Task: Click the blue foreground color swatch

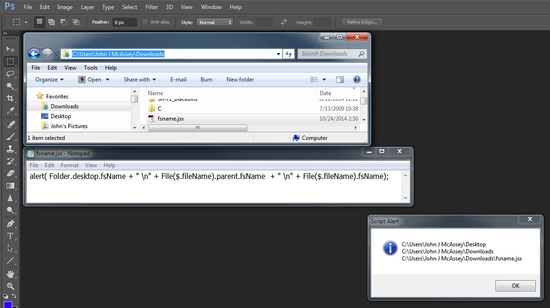Action: (8, 305)
